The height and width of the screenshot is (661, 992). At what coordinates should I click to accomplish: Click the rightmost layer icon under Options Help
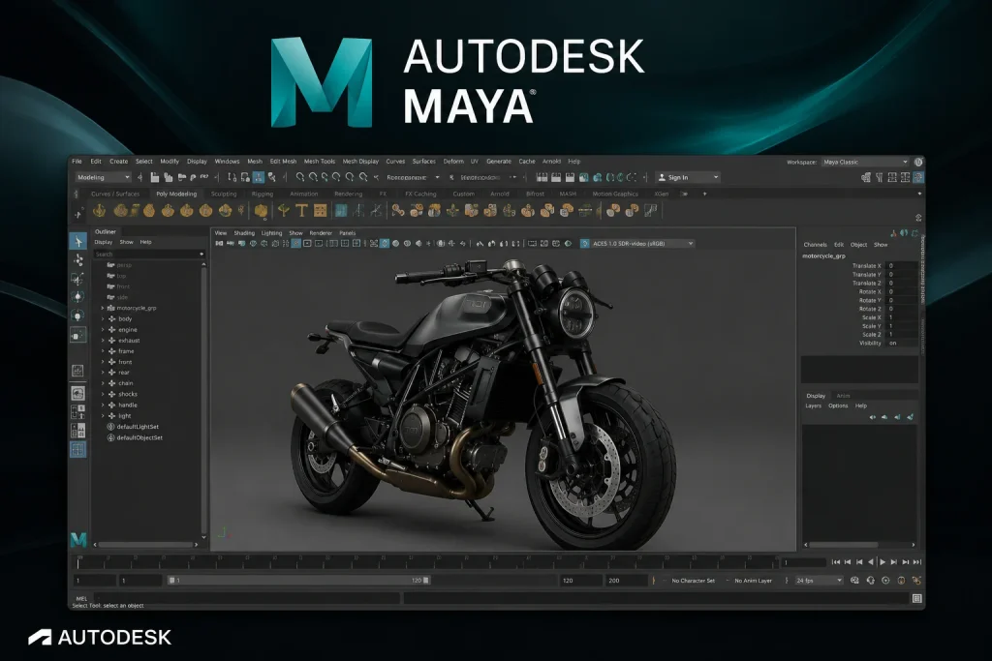point(911,417)
